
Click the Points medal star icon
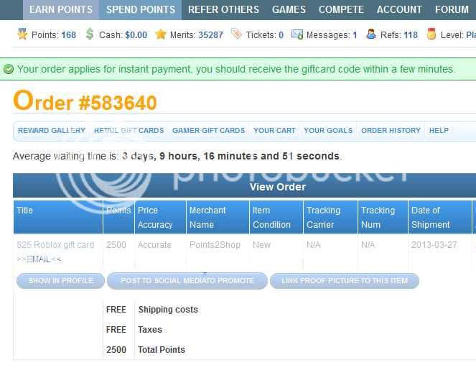22,34
